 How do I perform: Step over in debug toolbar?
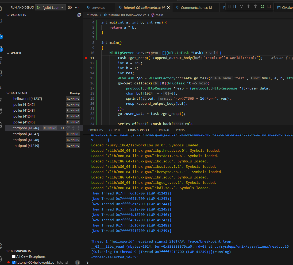241,6
